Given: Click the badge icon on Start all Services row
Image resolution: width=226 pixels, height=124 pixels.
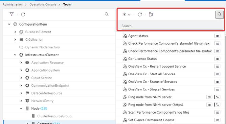Looking at the screenshot, I should click(x=217, y=74).
